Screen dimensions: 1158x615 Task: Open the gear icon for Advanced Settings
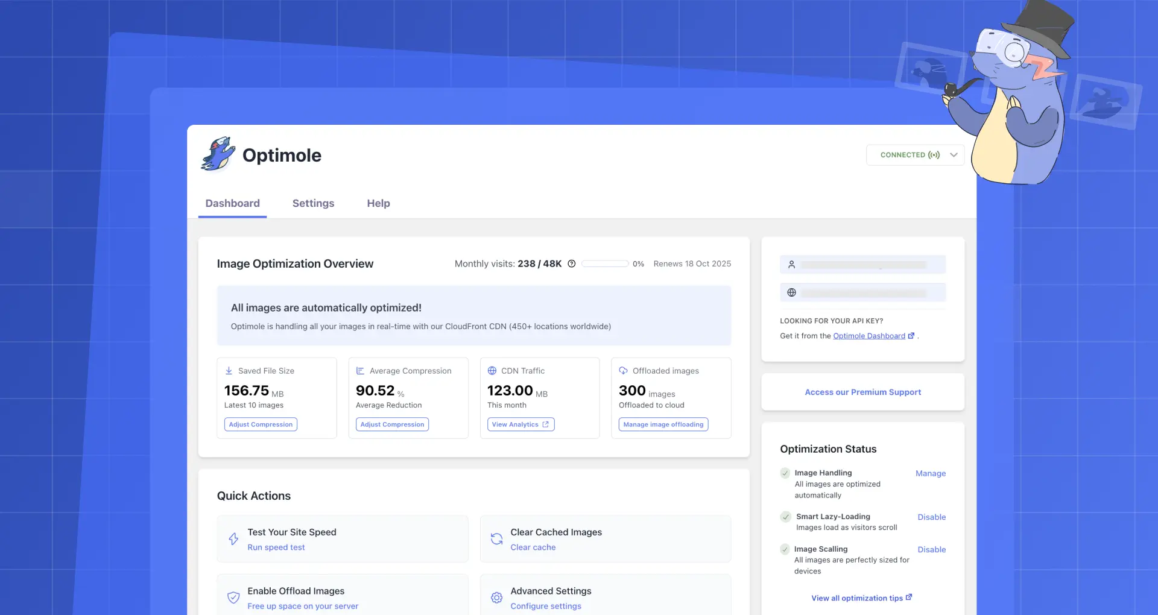(x=496, y=598)
